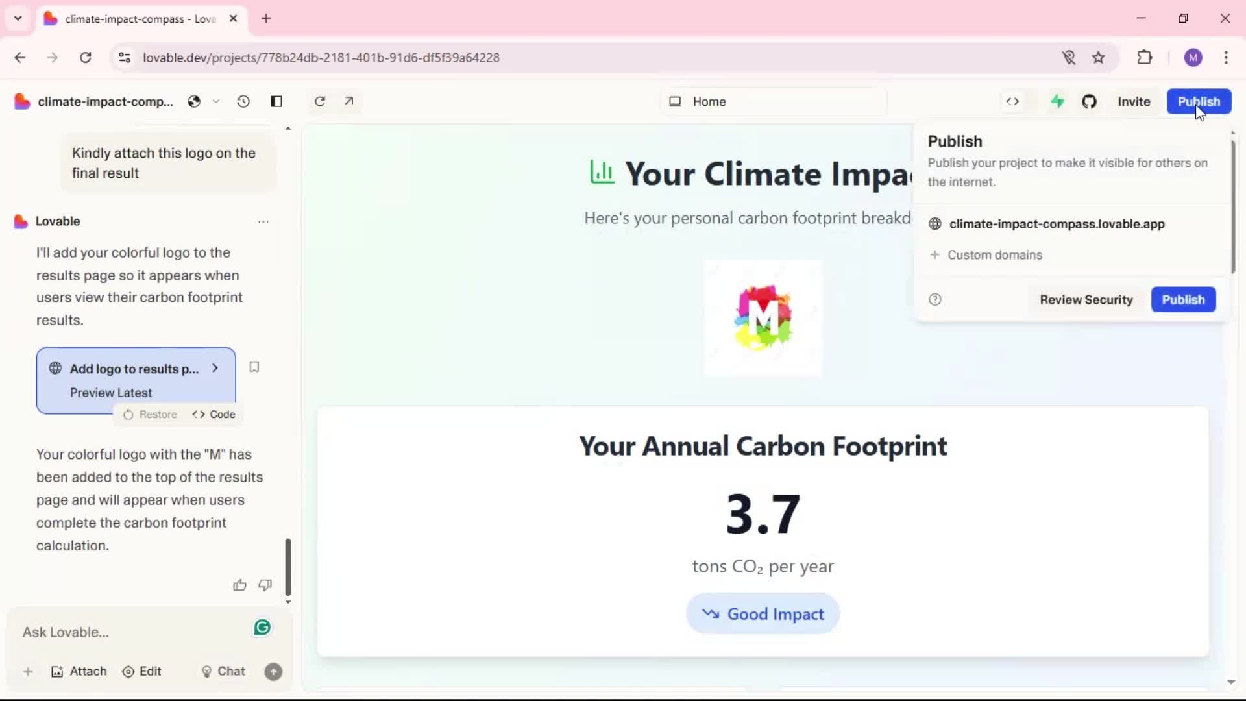Click the project name climate-impact-comp...
Viewport: 1246px width, 701px height.
tap(105, 101)
